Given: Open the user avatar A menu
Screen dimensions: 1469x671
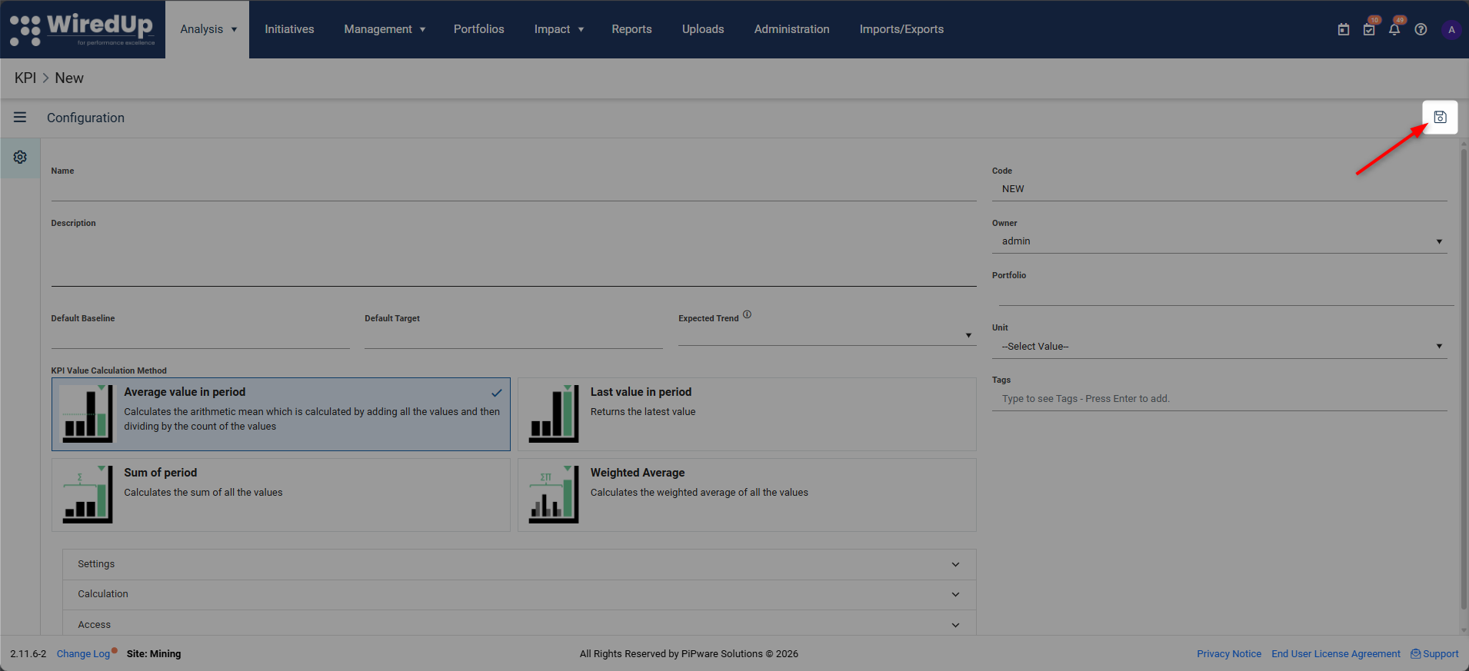Looking at the screenshot, I should pos(1451,29).
